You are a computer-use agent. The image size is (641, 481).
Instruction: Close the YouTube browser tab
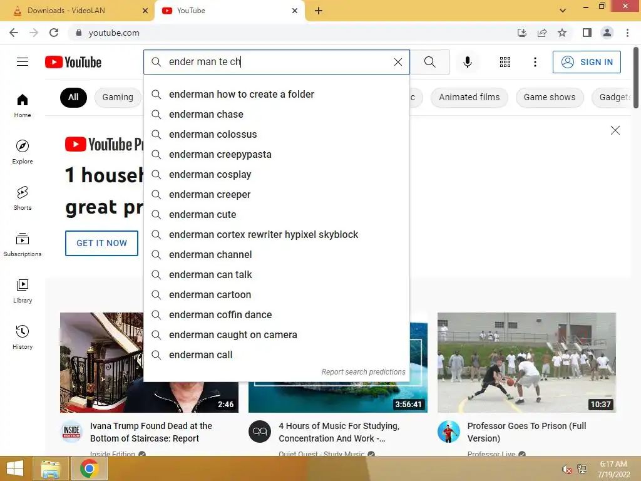pos(295,11)
